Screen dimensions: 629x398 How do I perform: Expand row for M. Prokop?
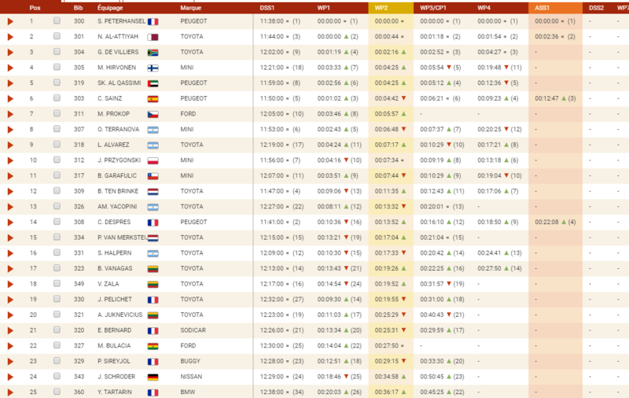pos(10,114)
